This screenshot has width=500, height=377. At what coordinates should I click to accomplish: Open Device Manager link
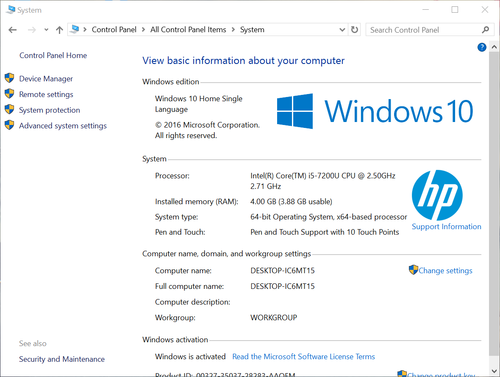click(46, 79)
